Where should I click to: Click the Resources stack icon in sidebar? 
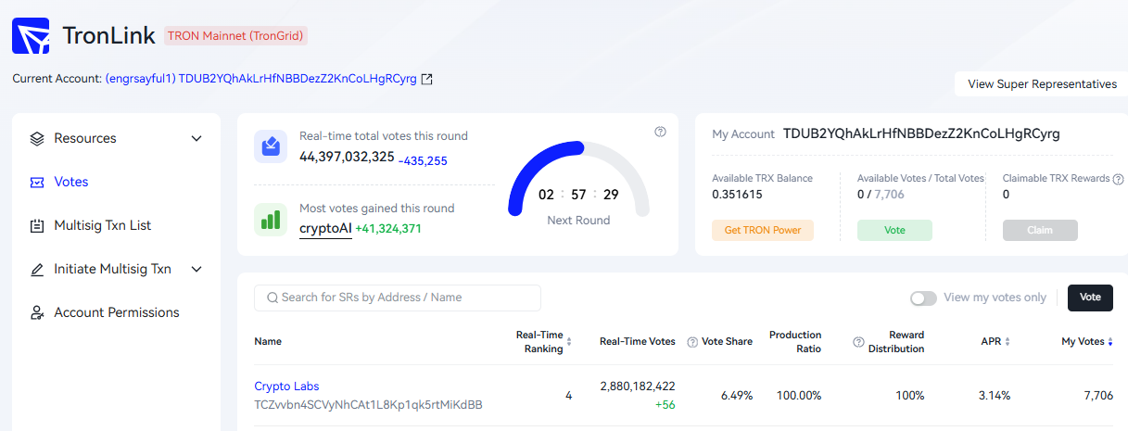[37, 138]
